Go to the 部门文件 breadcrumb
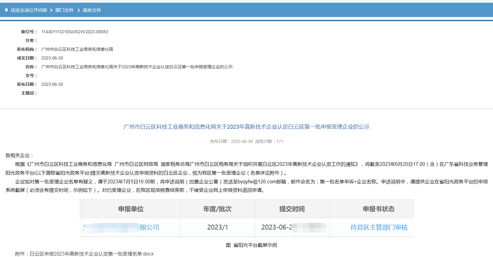Screen dimensions: 493x257 coord(64,10)
